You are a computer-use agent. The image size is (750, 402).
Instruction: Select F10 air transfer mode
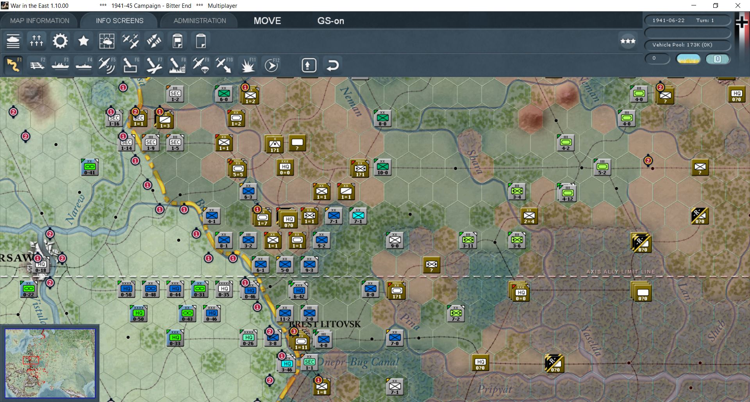tap(224, 65)
